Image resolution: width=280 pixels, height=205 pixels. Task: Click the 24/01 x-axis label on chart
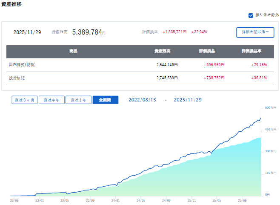(x=115, y=199)
